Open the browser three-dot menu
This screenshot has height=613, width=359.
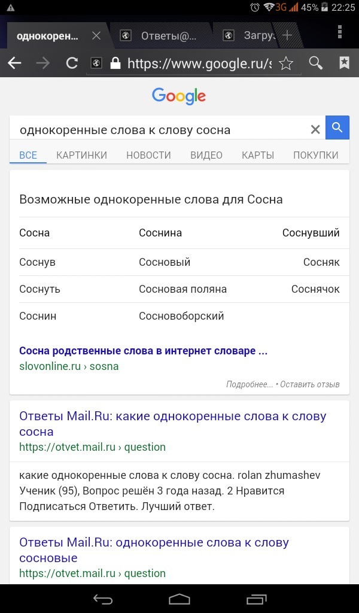click(x=340, y=32)
